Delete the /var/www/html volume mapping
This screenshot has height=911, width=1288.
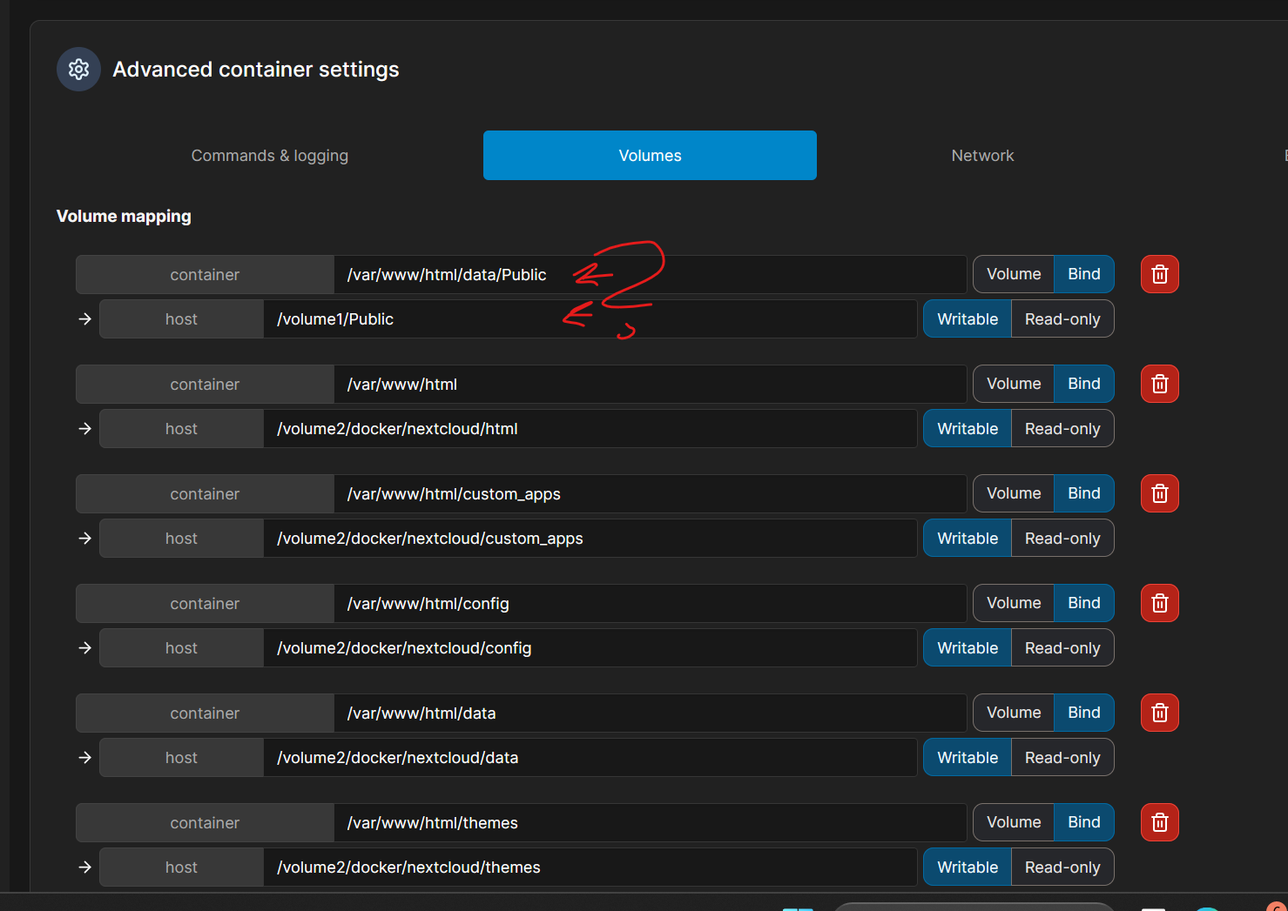pyautogui.click(x=1159, y=384)
